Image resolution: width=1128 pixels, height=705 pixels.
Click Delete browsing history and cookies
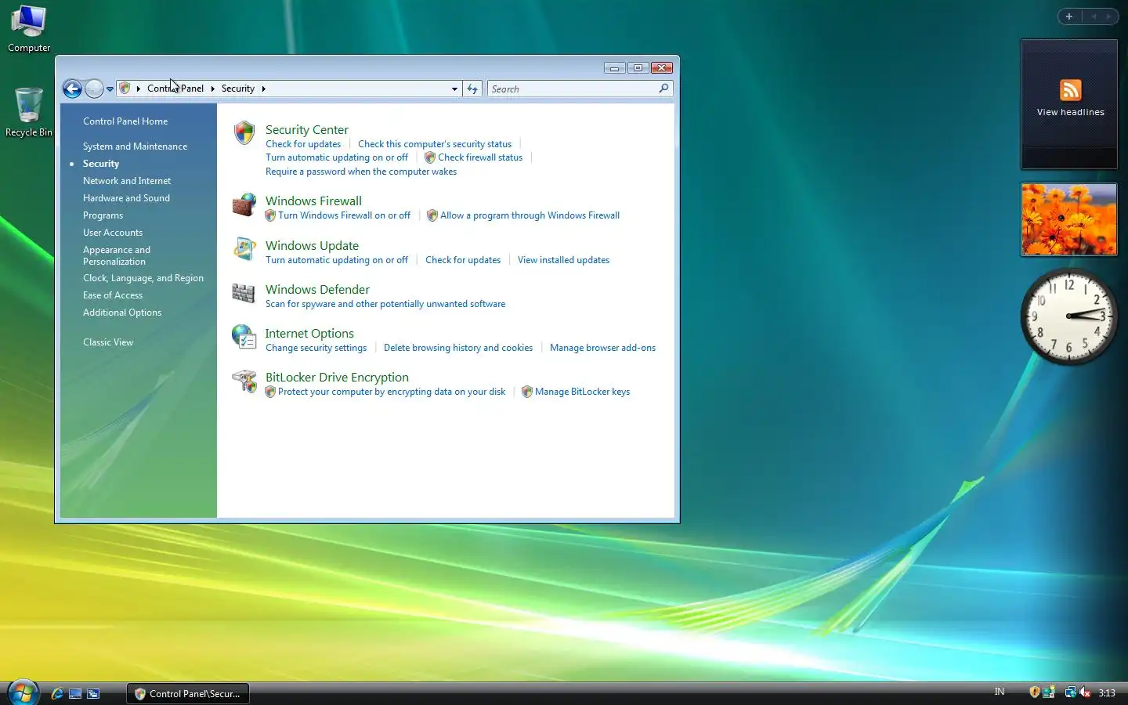(458, 348)
